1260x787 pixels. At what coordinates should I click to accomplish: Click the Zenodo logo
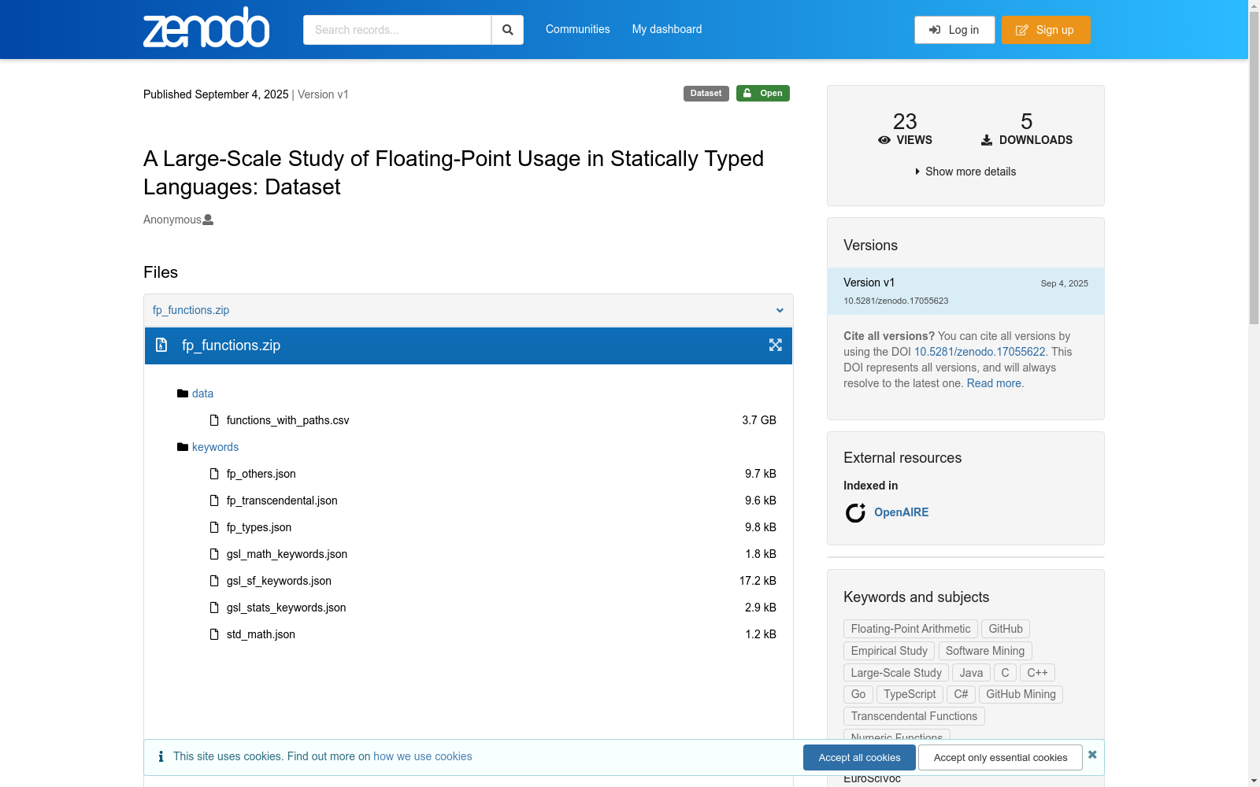click(x=206, y=28)
